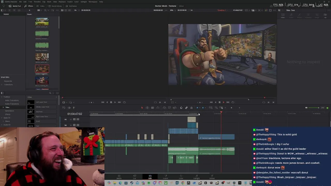This screenshot has height=186, width=331.
Task: Click the Overwrite Clip icon
Action: click(169, 108)
